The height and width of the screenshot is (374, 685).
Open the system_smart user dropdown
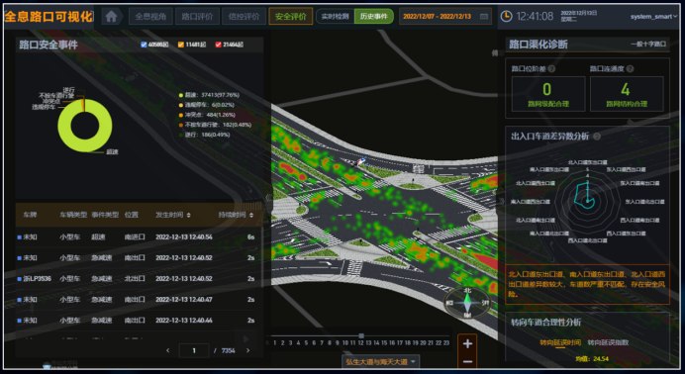click(x=653, y=17)
